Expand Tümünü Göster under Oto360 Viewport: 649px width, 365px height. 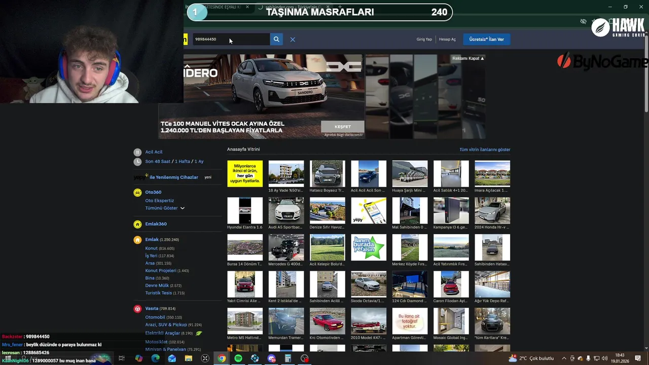click(165, 208)
